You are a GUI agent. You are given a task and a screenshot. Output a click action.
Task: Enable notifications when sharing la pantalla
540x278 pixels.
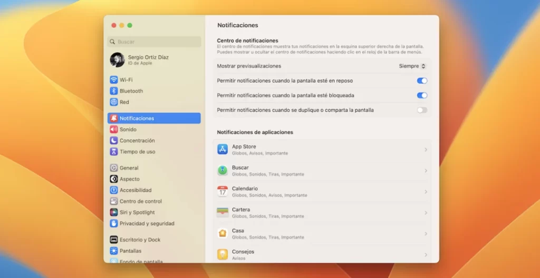422,110
